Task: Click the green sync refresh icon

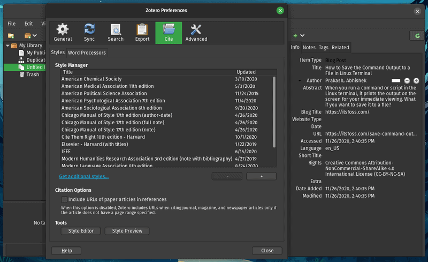Action: point(416,35)
